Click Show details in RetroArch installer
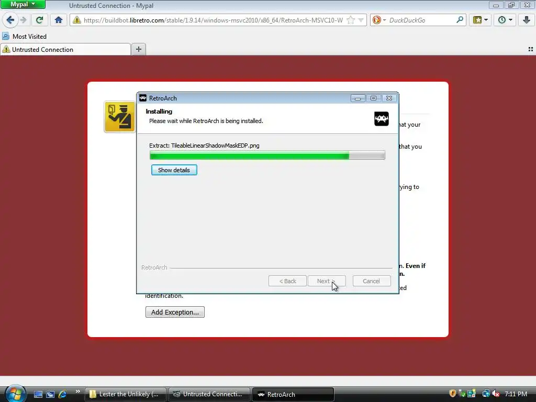The width and height of the screenshot is (536, 402). (x=174, y=170)
